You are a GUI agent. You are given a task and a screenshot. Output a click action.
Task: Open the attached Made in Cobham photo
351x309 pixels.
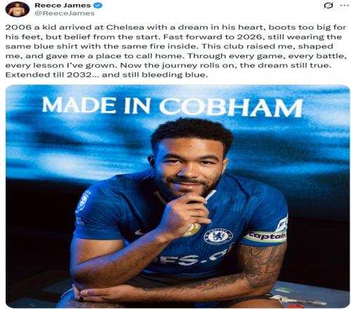178,196
